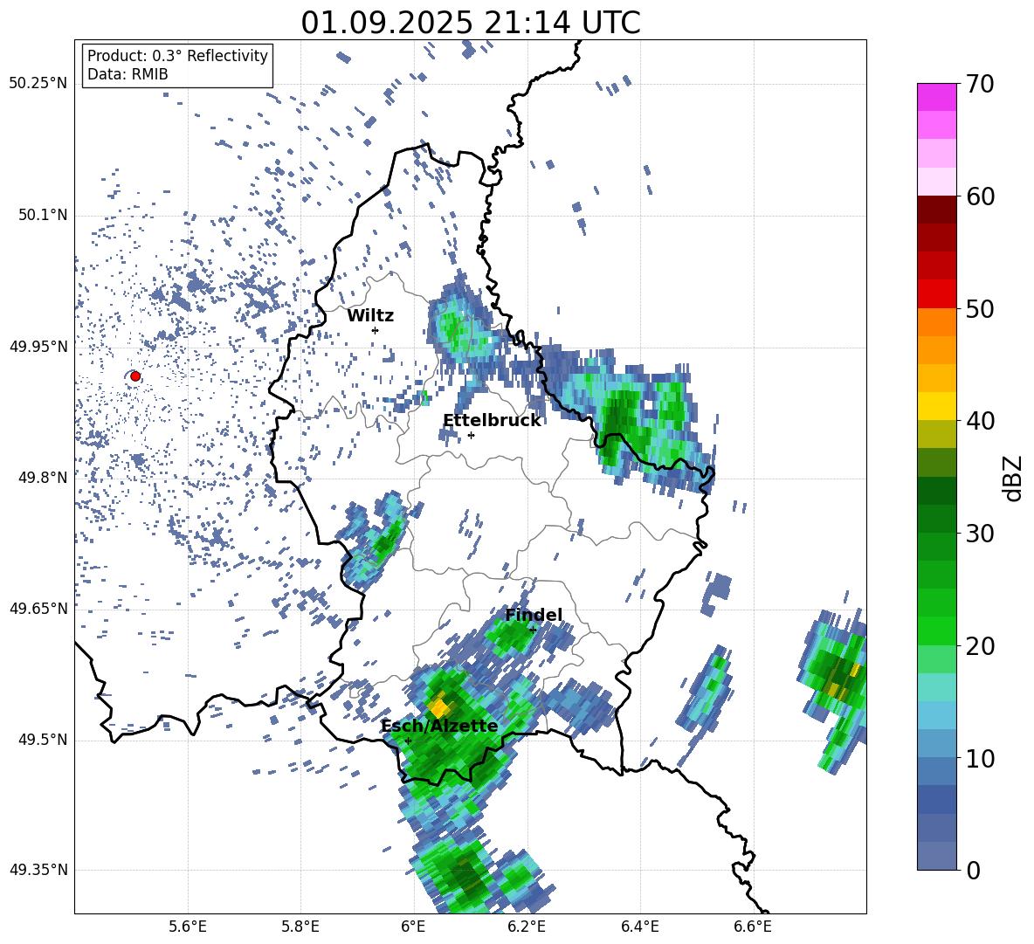Screen dimensions: 1034x944
Task: Click the Ettelbruck cross marker
Action: [x=471, y=435]
